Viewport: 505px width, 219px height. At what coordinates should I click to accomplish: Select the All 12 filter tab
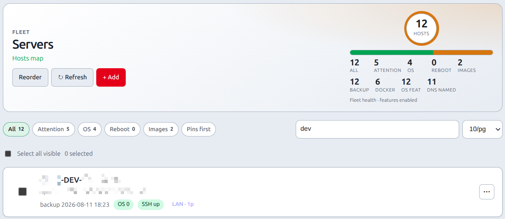16,129
